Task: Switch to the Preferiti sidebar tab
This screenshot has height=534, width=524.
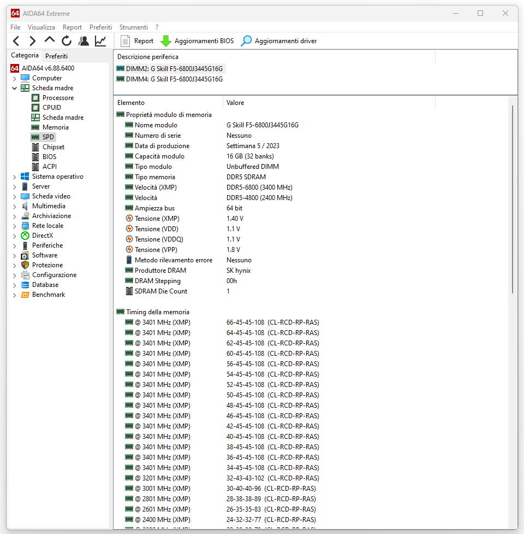Action: [56, 56]
